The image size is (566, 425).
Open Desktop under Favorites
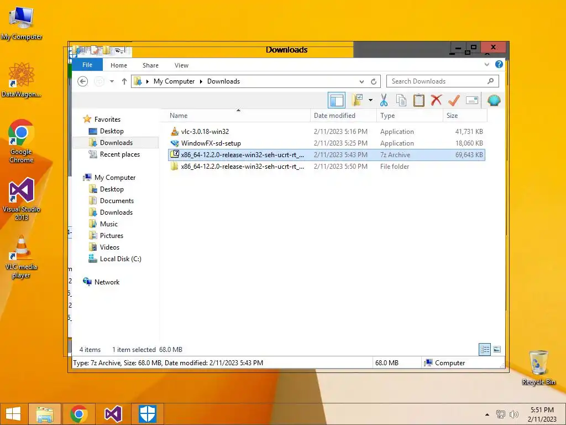[x=112, y=131]
